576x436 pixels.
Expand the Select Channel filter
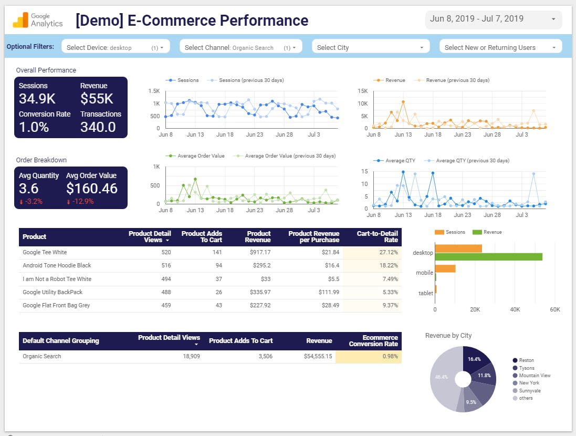coord(240,47)
